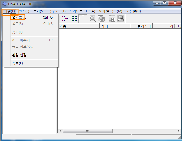
Task: Open the 이메일 복구(M) menu
Action: click(x=110, y=11)
